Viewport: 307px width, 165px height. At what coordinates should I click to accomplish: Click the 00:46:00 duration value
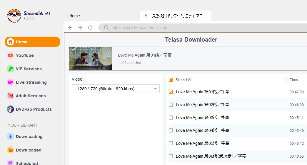297,105
